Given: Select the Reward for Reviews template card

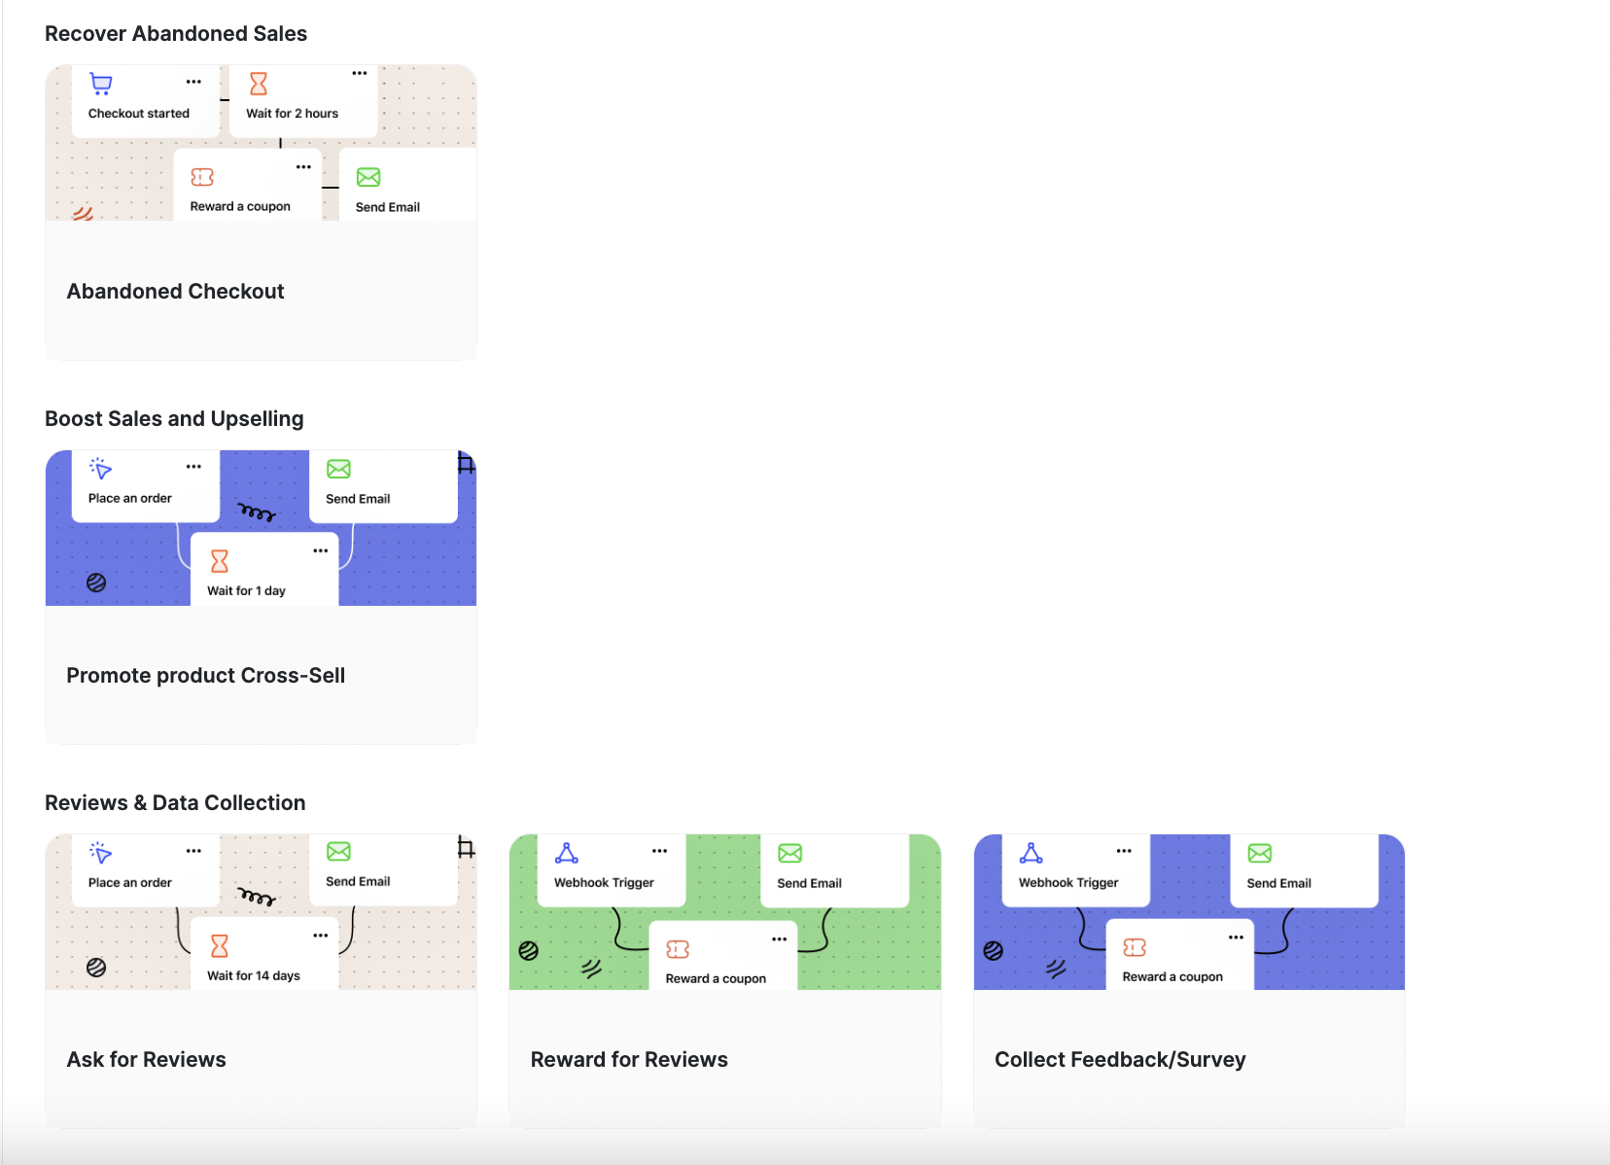Looking at the screenshot, I should coord(725,1059).
